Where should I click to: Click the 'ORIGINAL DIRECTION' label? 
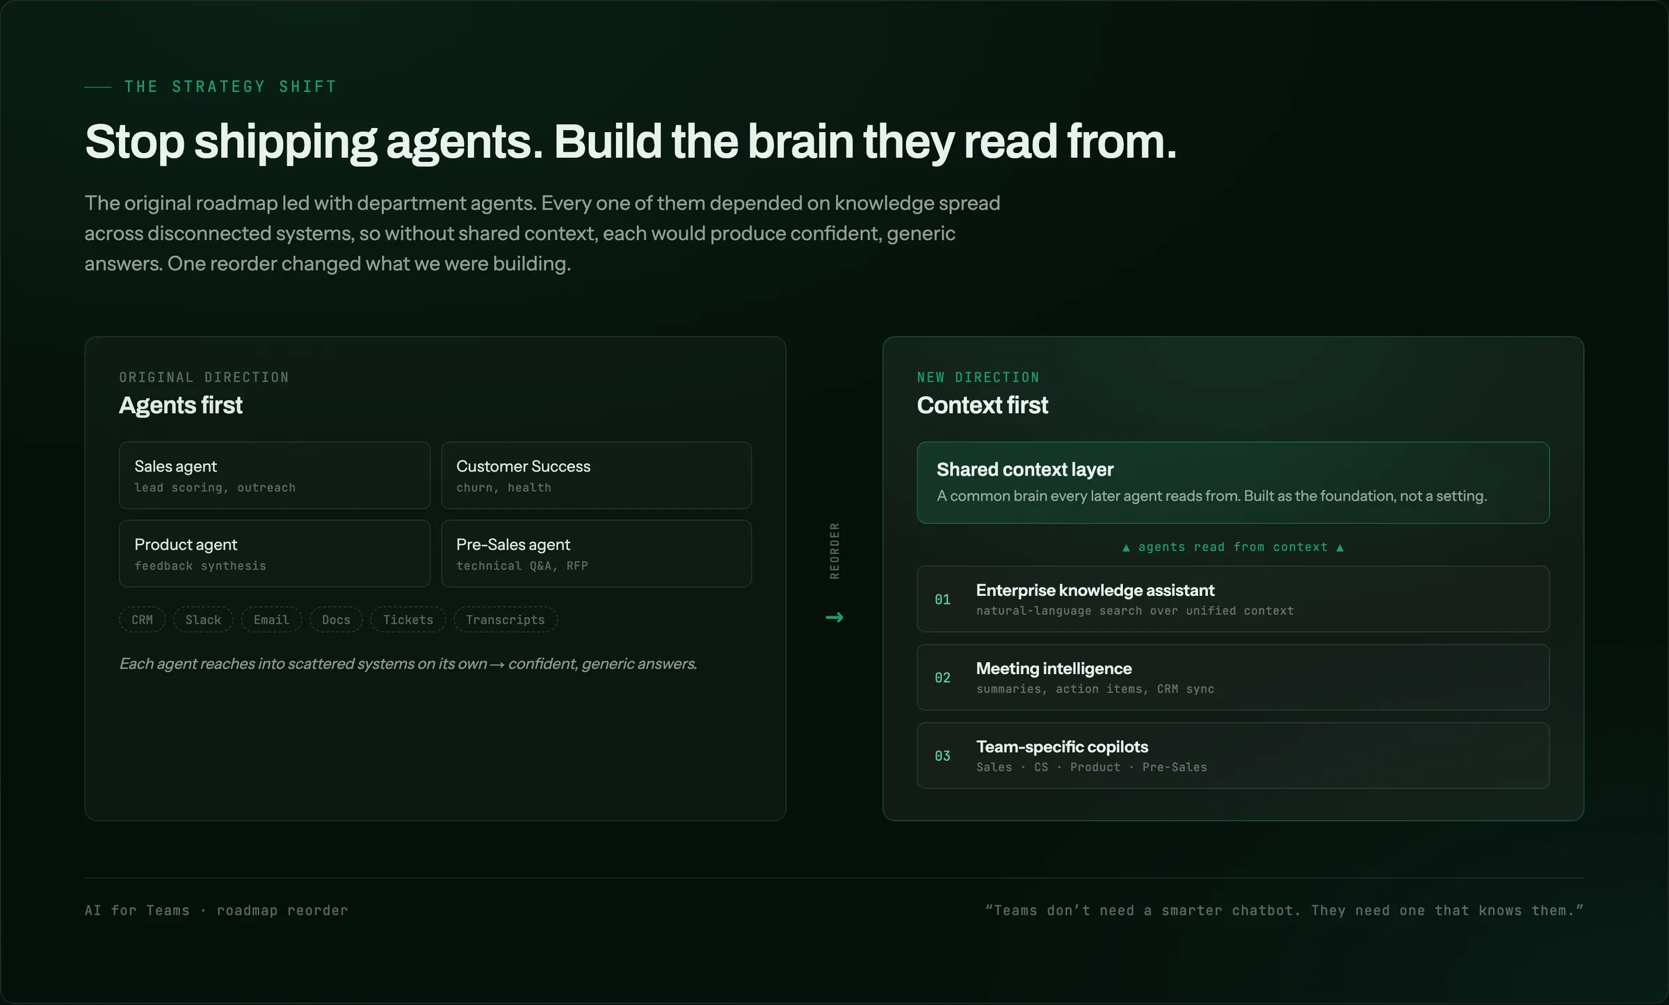pos(204,377)
